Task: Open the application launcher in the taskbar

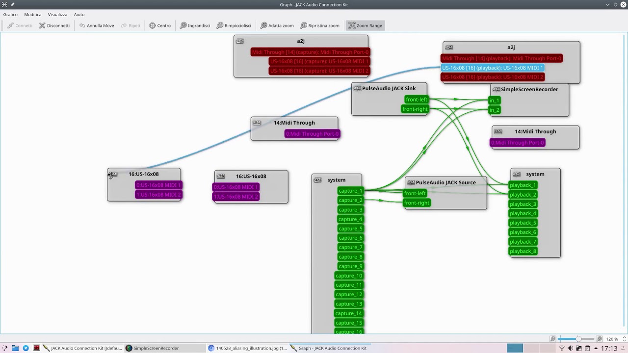Action: tap(5, 348)
